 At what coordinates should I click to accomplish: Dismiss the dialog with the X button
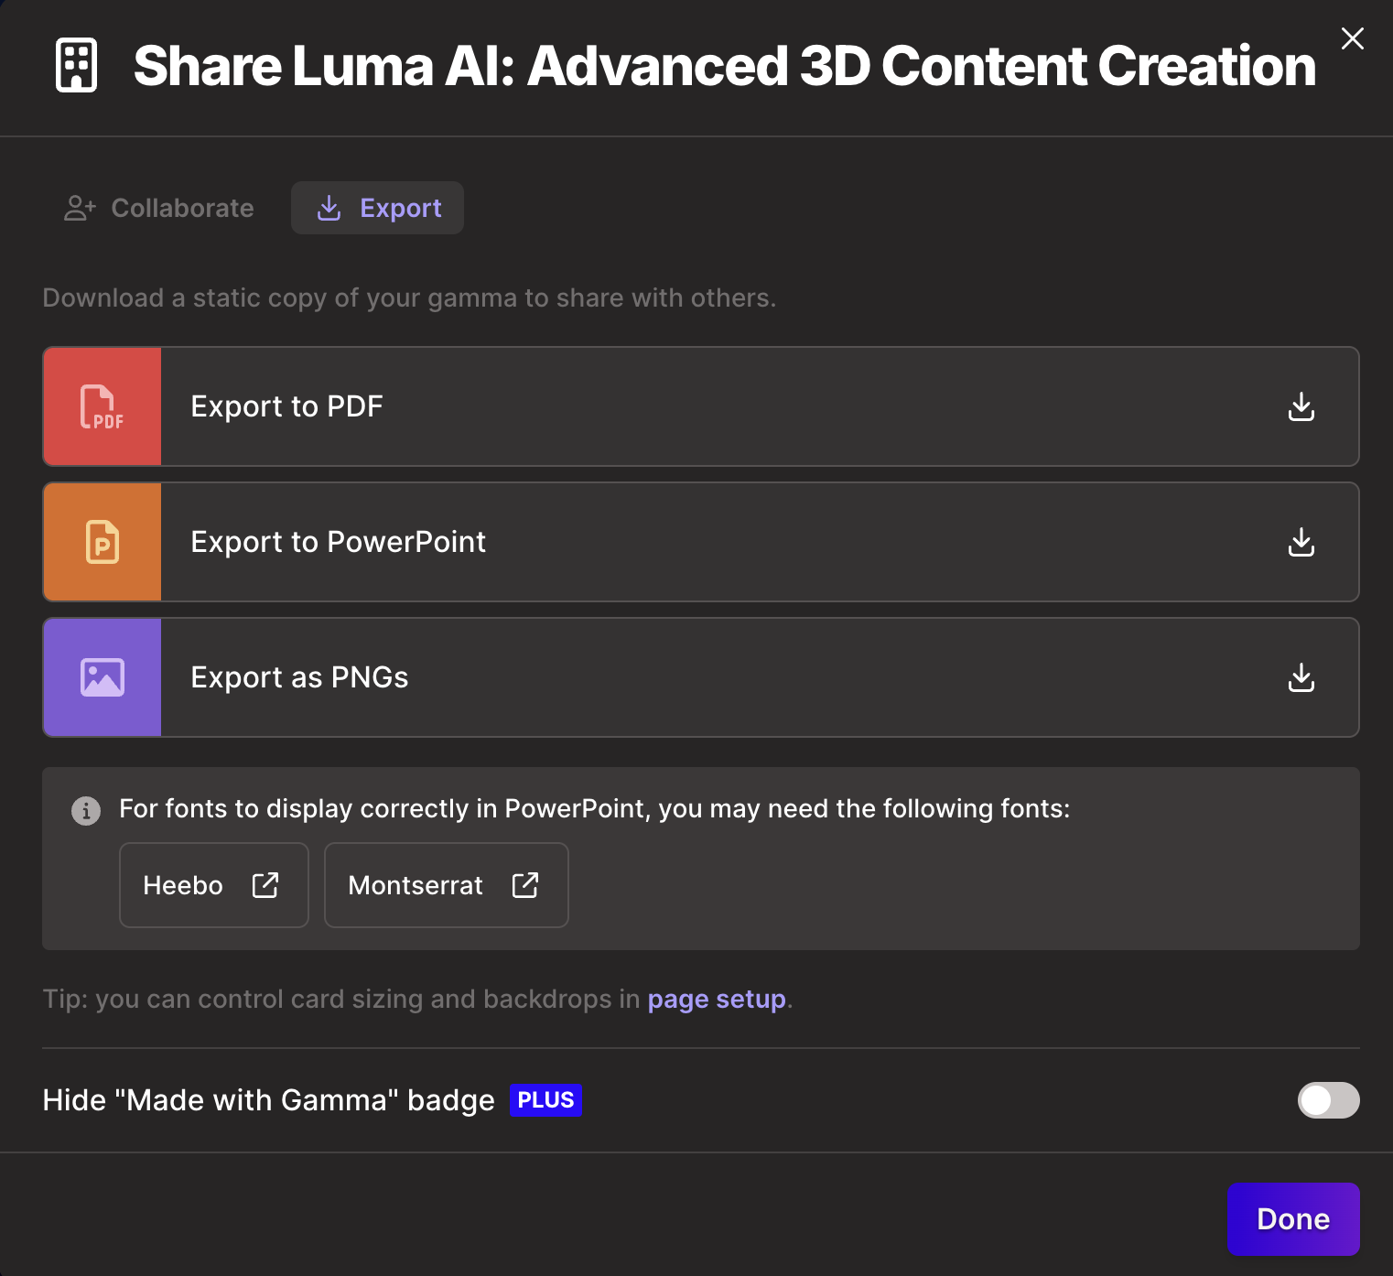[1352, 38]
